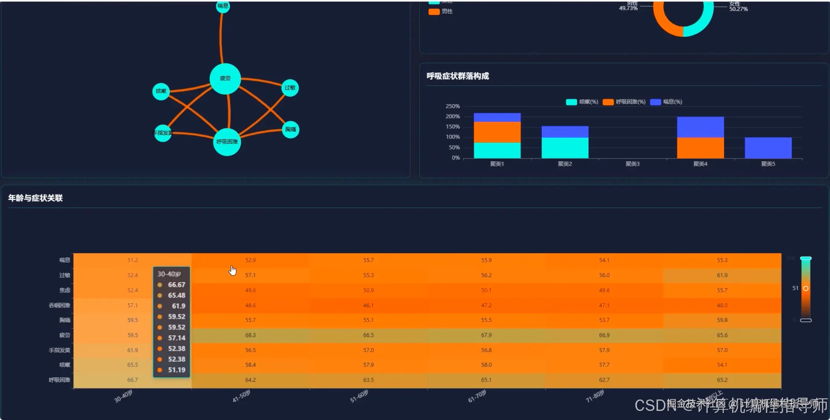The image size is (830, 420).
Task: Click the 61-70岁 x-axis label
Action: 477,396
